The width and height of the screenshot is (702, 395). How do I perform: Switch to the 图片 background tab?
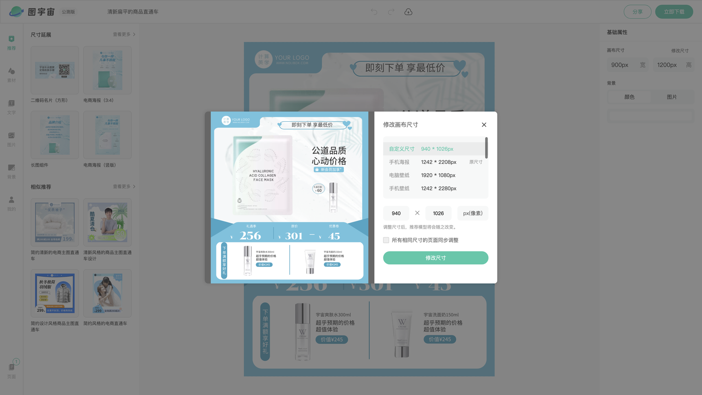(672, 97)
